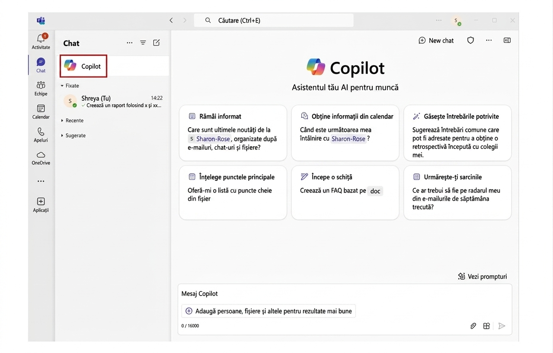Expand the Sugerate section

pos(73,135)
